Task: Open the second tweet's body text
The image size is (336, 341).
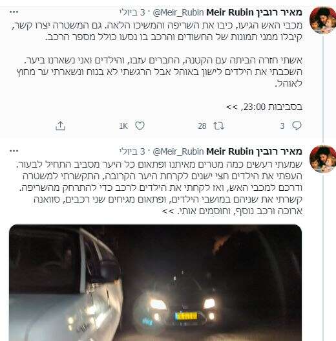Action: (159, 188)
